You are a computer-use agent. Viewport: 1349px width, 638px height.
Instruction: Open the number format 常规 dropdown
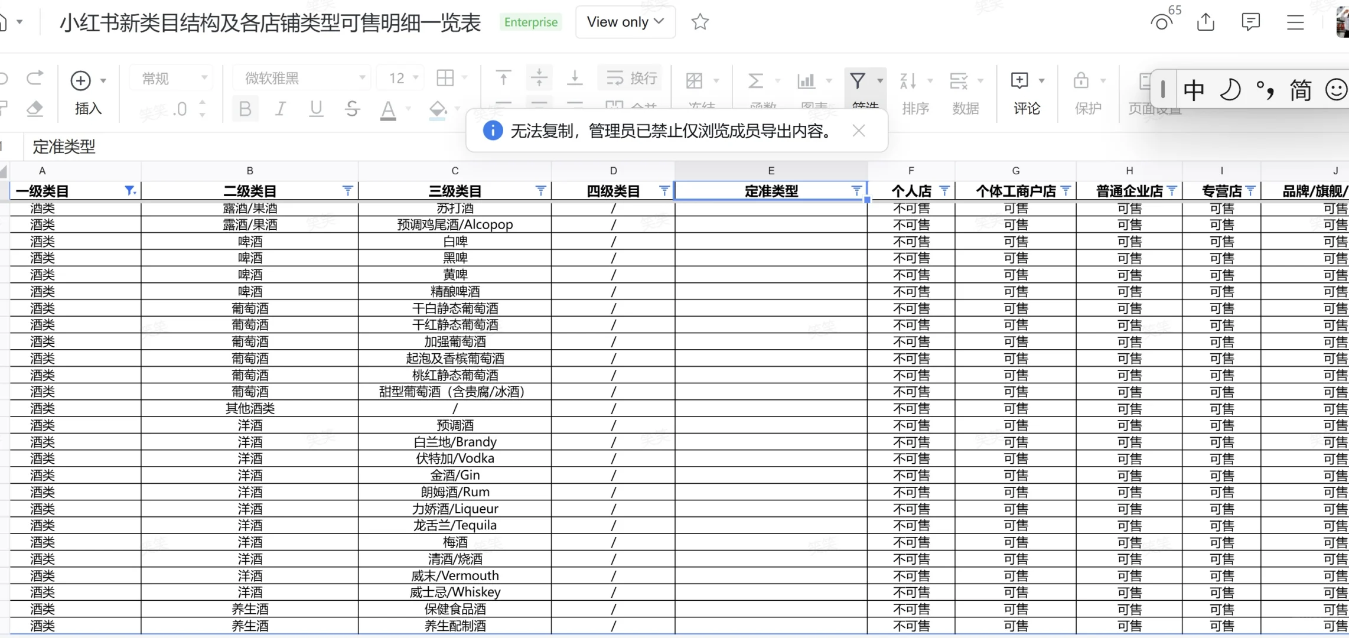tap(170, 78)
